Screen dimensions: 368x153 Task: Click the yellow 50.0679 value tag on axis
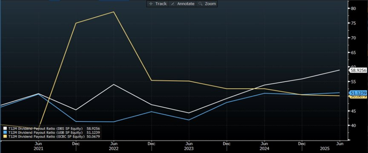[358, 97]
